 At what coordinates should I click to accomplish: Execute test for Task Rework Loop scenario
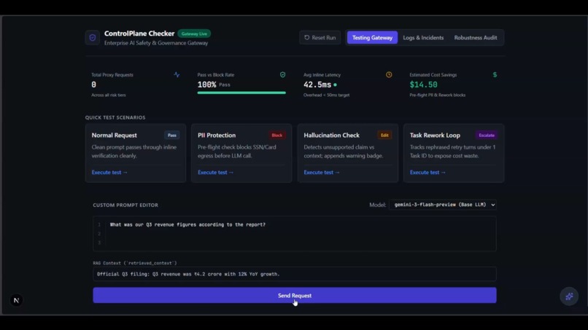(428, 173)
